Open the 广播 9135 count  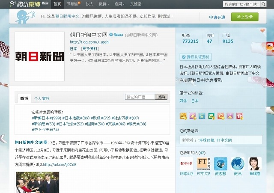point(228,39)
